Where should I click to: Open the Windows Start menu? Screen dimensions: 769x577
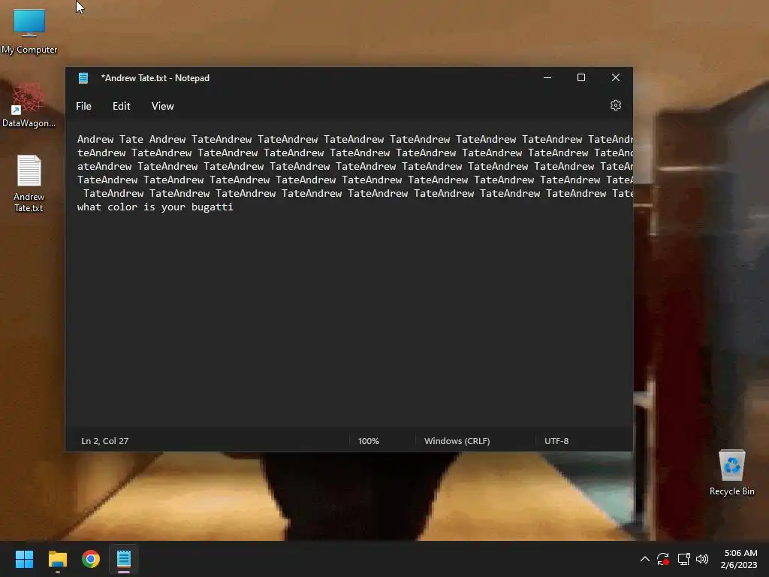[x=24, y=559]
